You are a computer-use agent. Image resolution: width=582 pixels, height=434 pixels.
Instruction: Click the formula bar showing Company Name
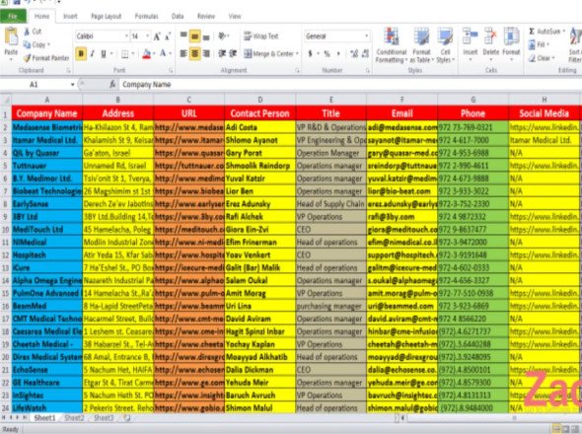click(x=349, y=85)
